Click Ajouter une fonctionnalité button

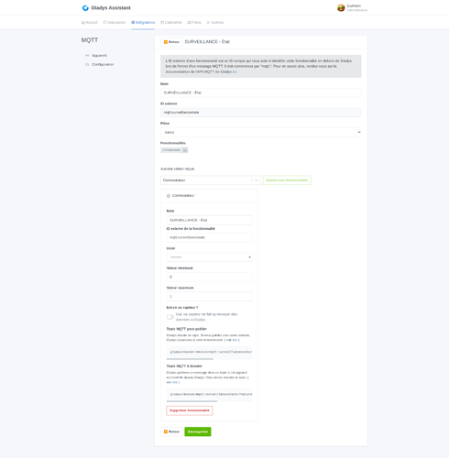(x=287, y=180)
